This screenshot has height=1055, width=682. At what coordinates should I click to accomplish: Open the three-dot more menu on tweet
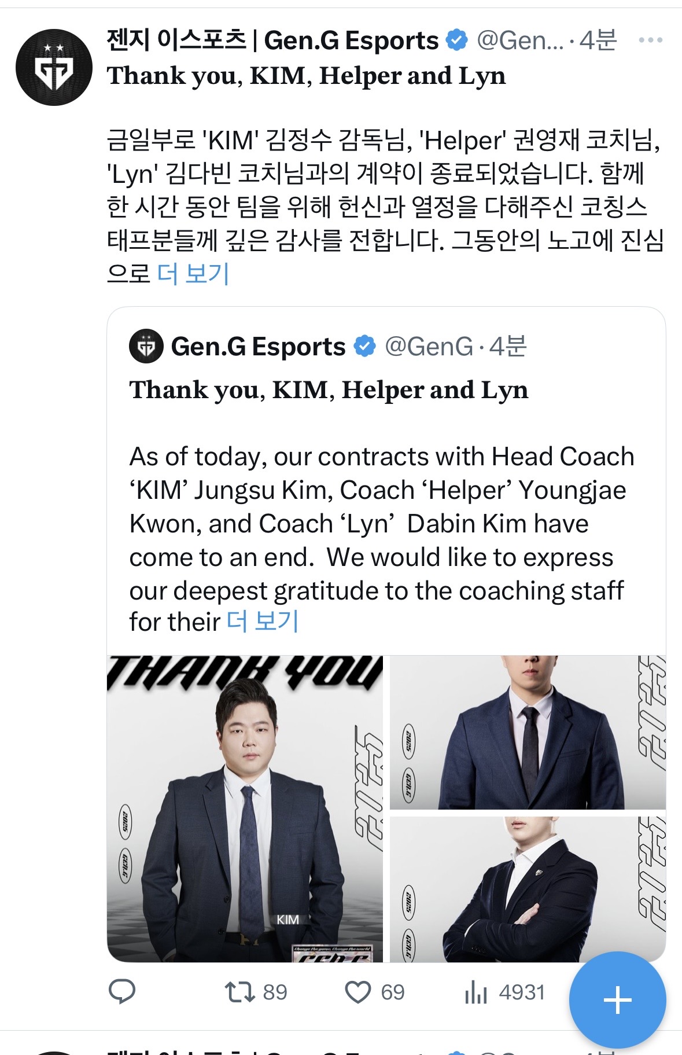point(650,40)
